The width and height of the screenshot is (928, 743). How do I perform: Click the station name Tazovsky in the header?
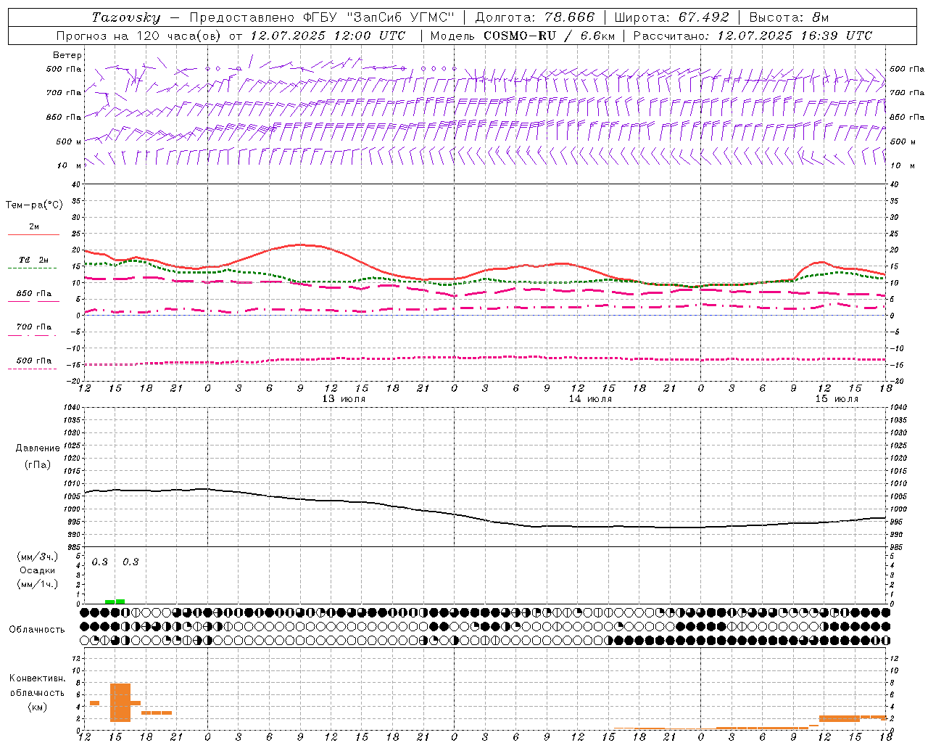[x=125, y=17]
